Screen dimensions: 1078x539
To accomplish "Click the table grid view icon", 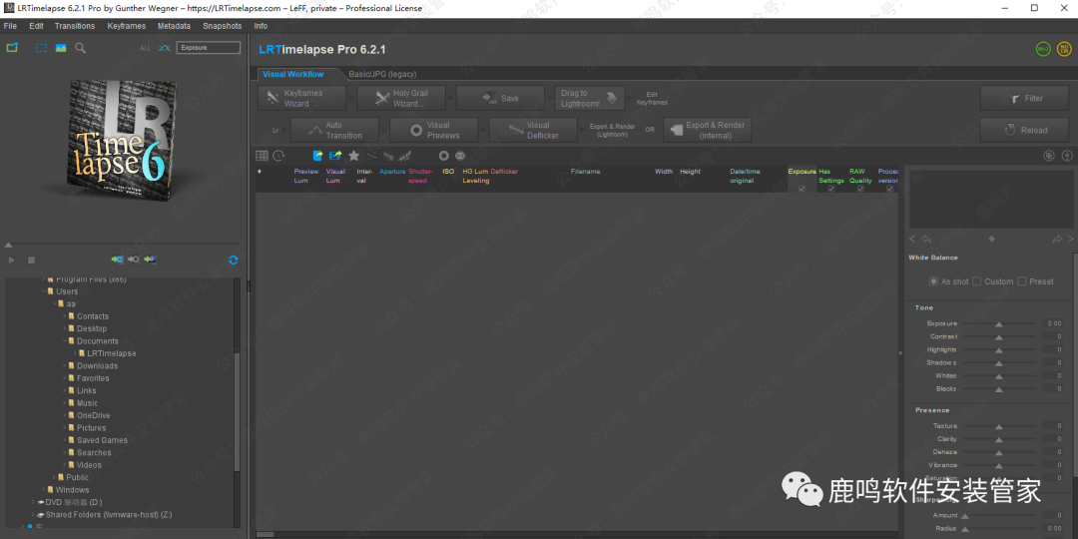I will click(x=262, y=156).
